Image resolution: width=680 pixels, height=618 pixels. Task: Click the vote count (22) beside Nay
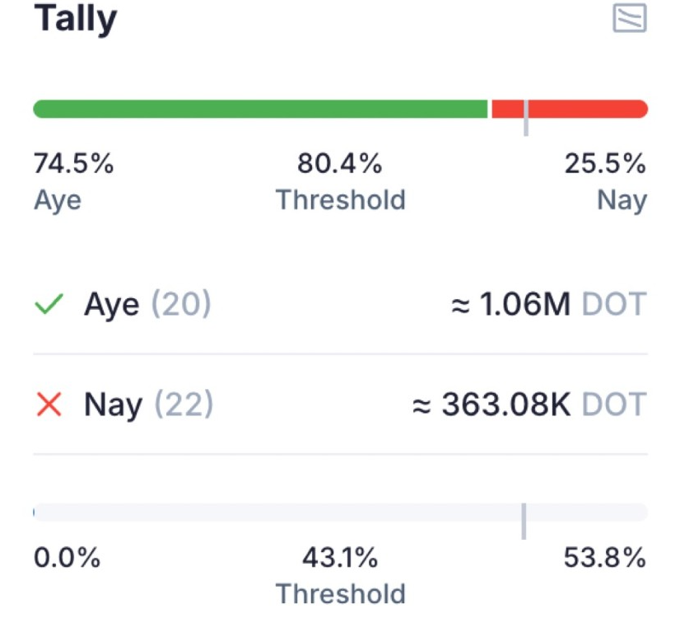pyautogui.click(x=184, y=405)
